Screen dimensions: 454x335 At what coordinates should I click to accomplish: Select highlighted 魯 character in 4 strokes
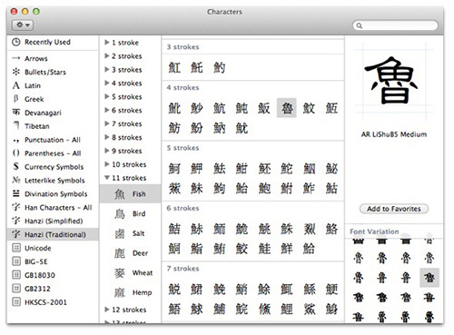click(x=287, y=108)
